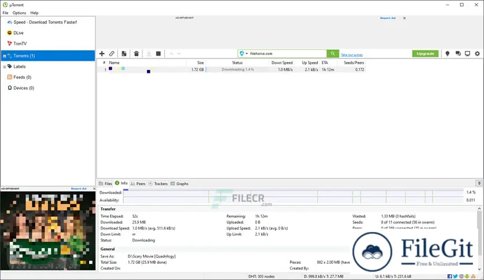Click the green Upgrade button
Image resolution: width=484 pixels, height=280 pixels.
pyautogui.click(x=426, y=54)
